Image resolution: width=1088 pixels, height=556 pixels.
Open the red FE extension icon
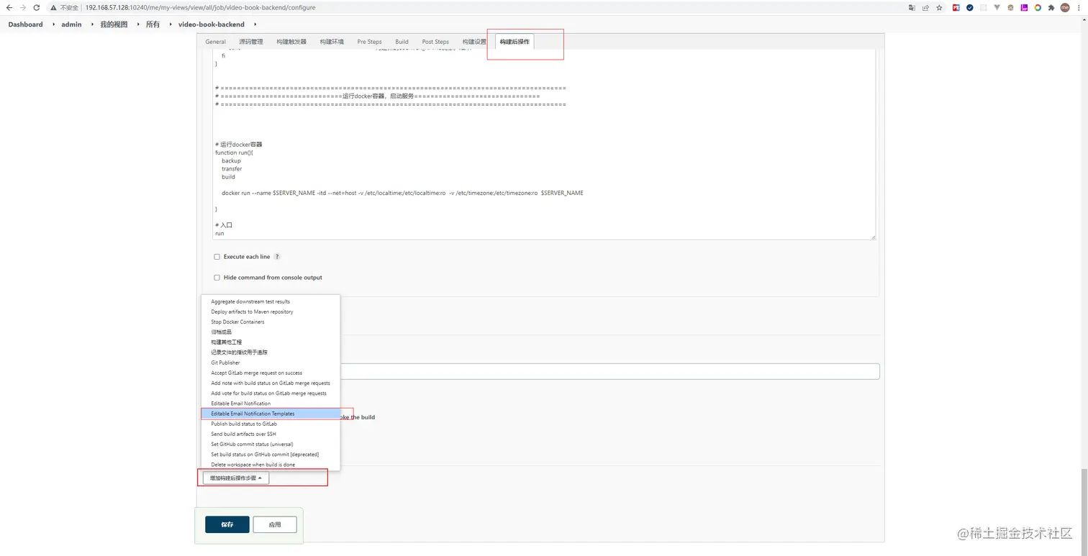click(956, 7)
